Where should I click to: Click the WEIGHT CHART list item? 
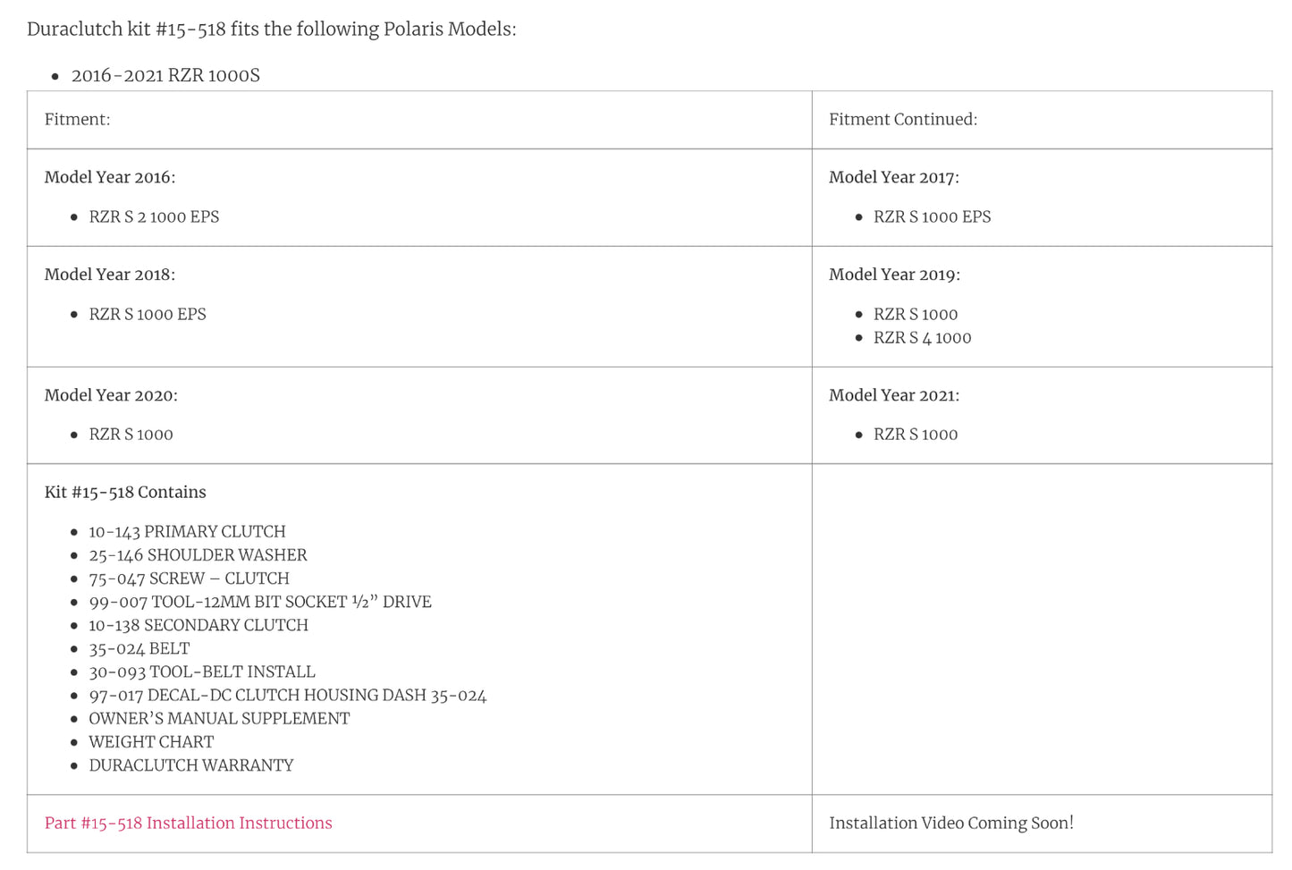(151, 741)
